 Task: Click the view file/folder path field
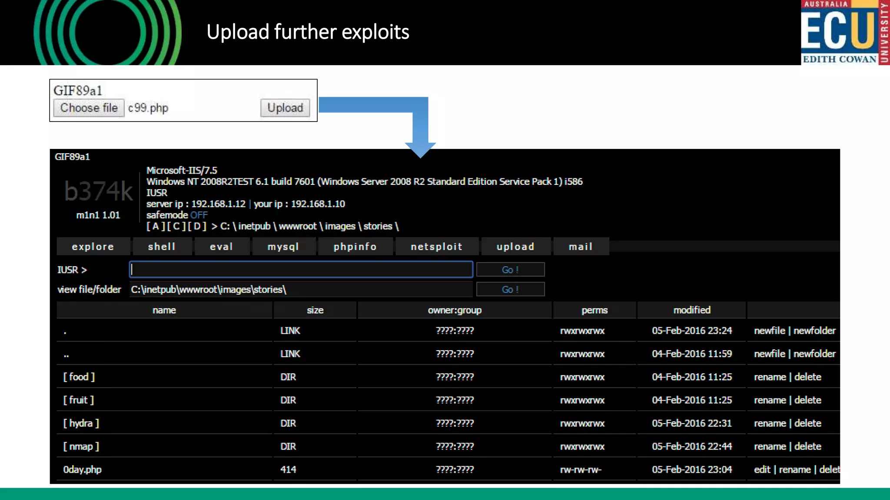[x=301, y=289]
